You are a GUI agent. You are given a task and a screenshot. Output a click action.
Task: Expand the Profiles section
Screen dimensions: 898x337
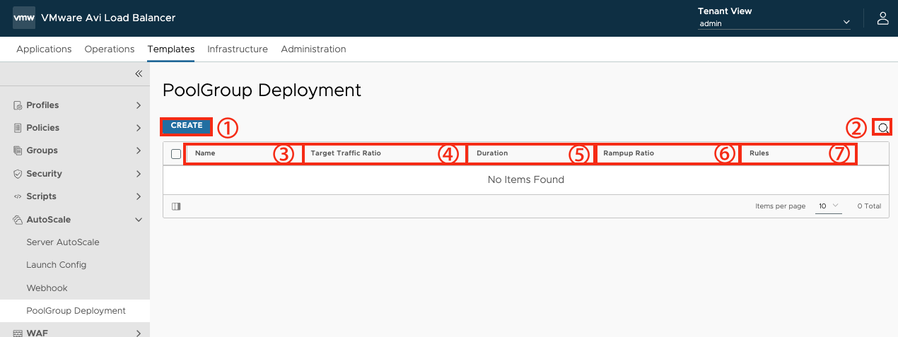tap(139, 105)
